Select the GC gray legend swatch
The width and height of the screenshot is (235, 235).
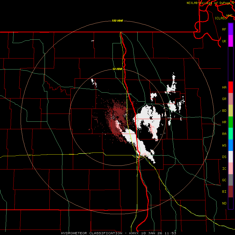tap(231, 180)
